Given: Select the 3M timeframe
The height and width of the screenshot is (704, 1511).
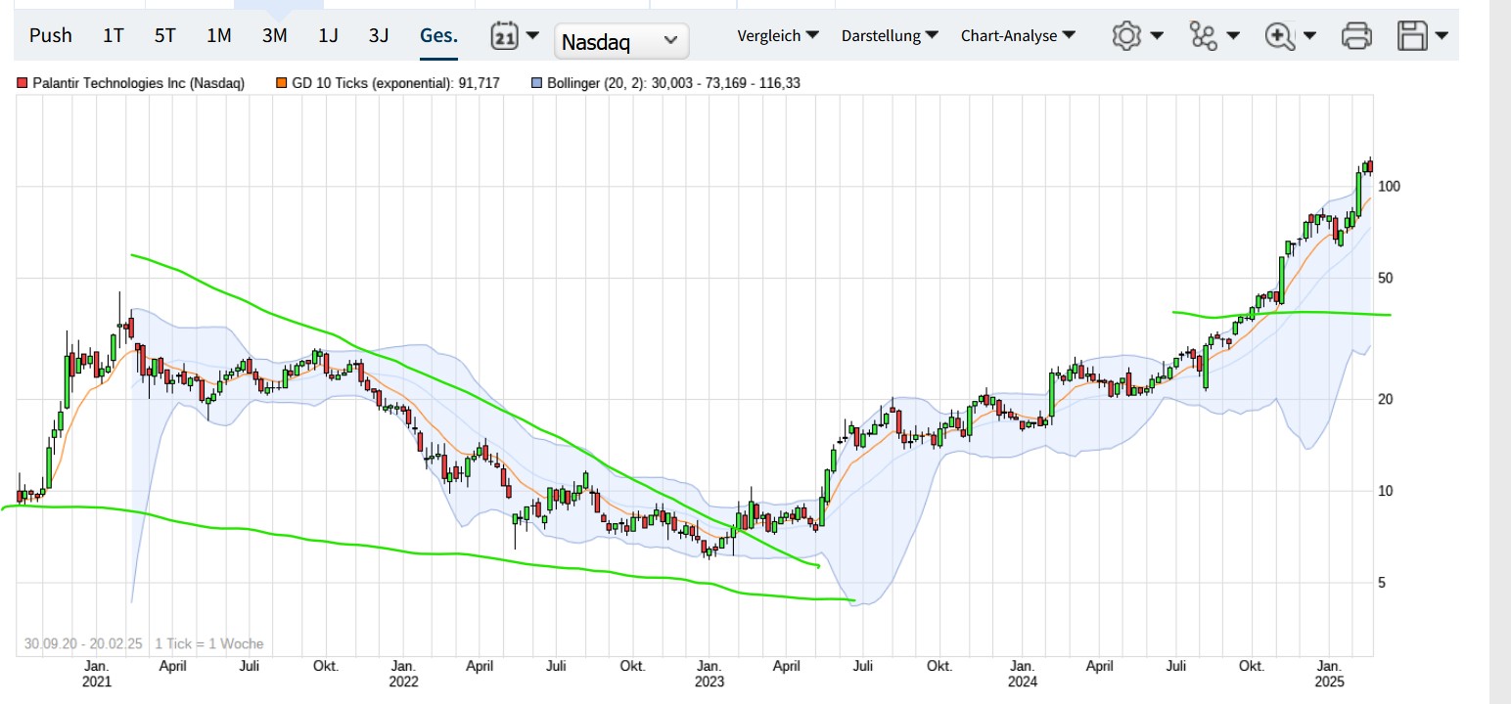Looking at the screenshot, I should click(x=275, y=35).
